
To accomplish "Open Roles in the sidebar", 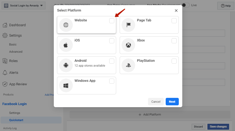I will tap(13, 61).
